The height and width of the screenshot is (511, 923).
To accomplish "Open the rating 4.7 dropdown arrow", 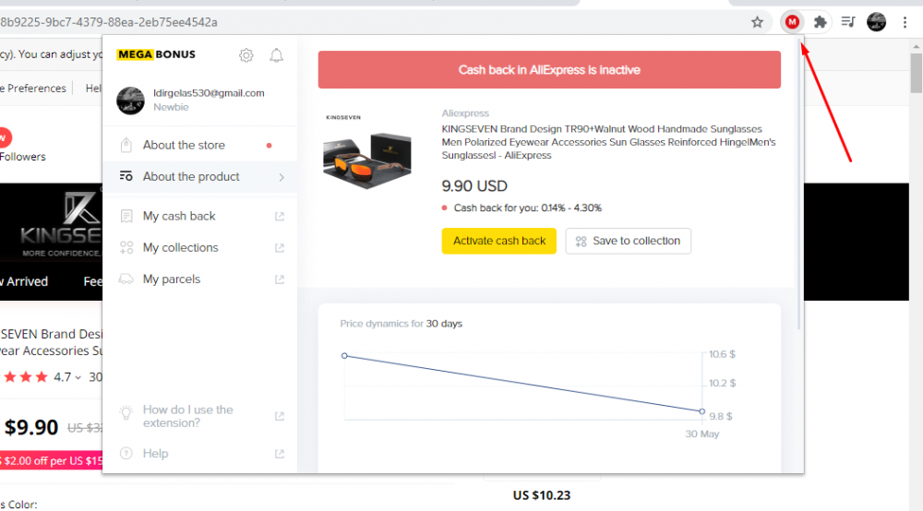I will point(78,377).
